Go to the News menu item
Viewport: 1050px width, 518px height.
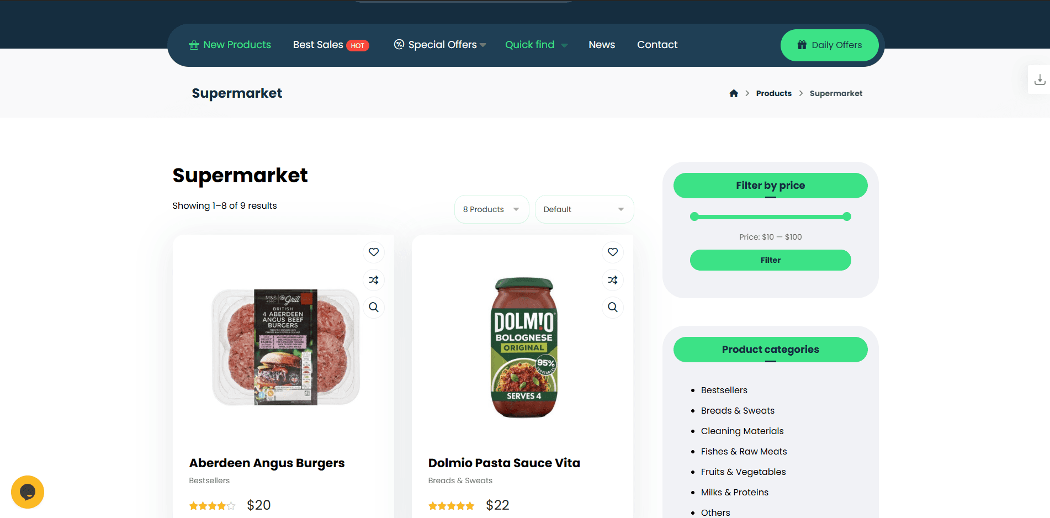click(x=601, y=45)
